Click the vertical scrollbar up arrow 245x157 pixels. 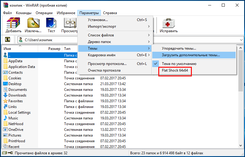[x=241, y=48]
